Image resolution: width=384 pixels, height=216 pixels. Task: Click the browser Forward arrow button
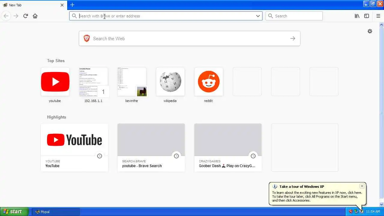pyautogui.click(x=16, y=16)
